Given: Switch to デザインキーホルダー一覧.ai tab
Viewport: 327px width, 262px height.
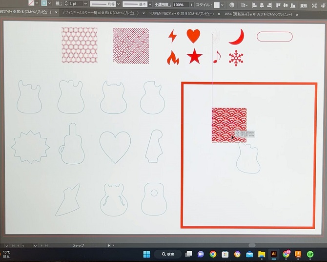Looking at the screenshot, I should coord(101,13).
